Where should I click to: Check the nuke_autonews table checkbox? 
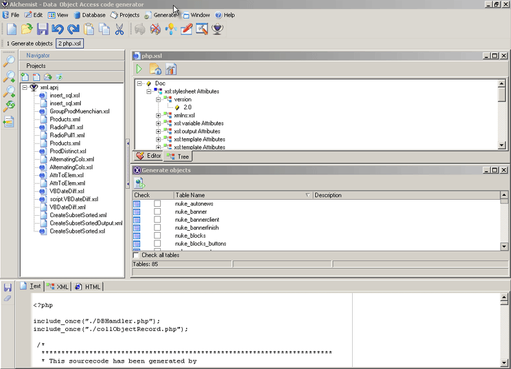[158, 204]
